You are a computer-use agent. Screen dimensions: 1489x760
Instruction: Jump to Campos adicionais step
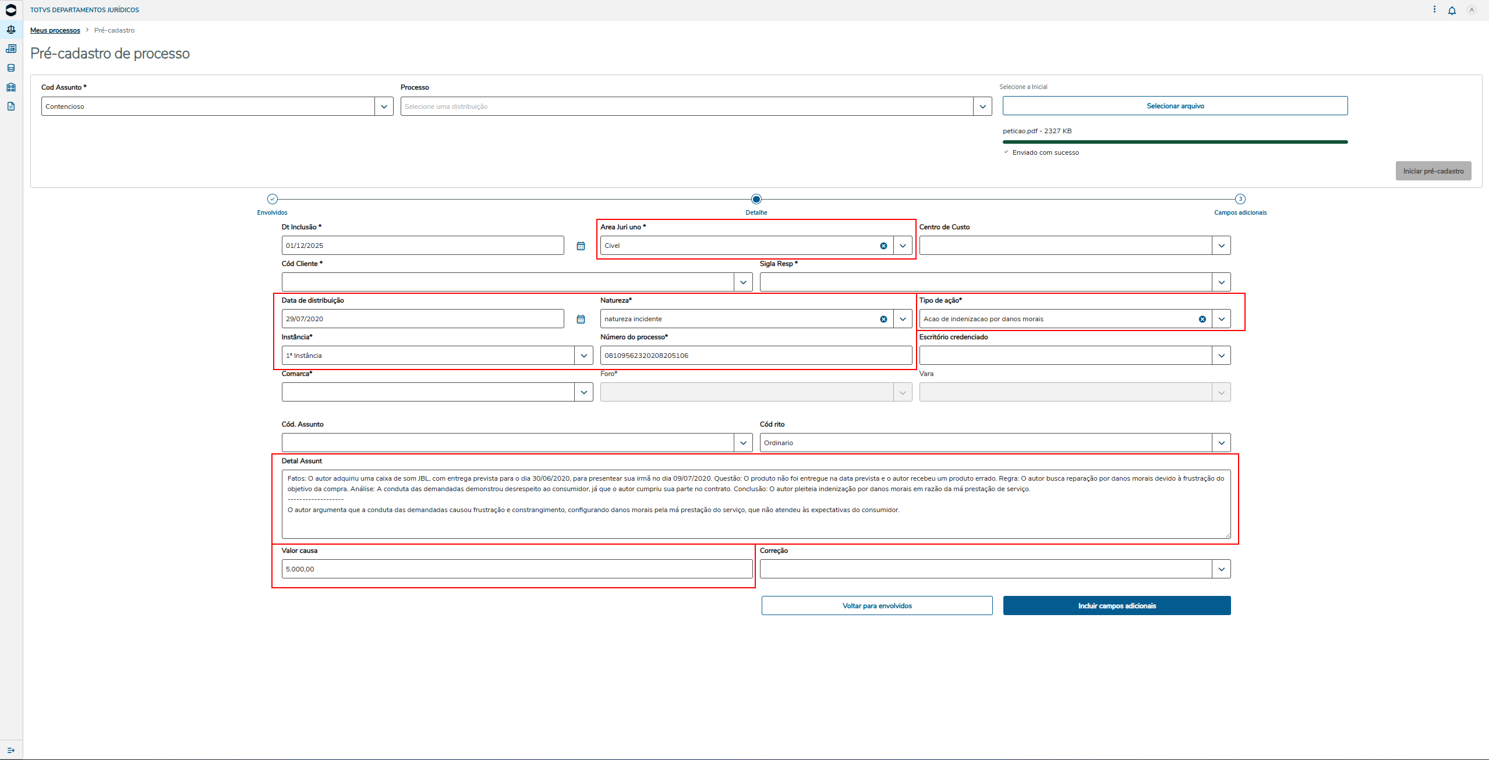click(1240, 200)
